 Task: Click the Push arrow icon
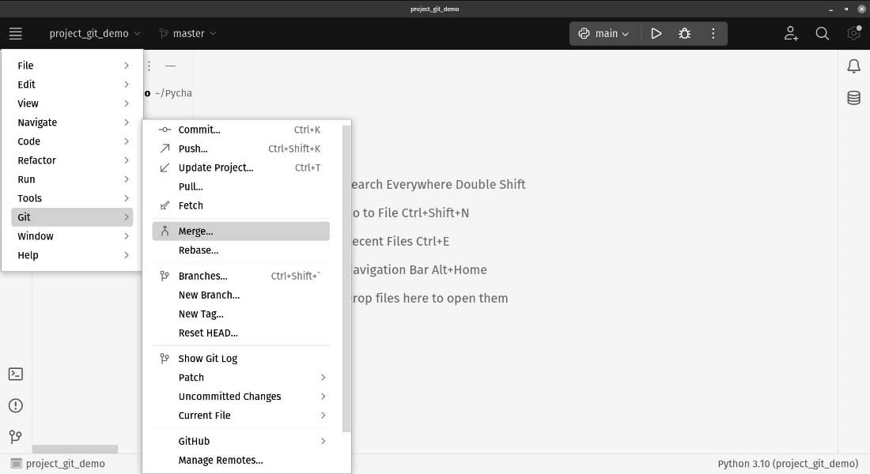(165, 149)
